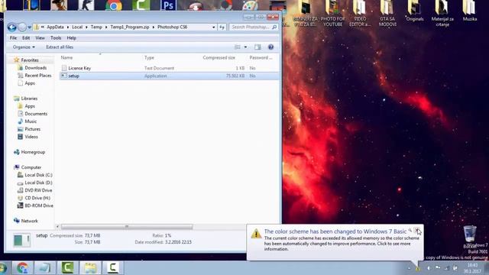Click the Forward navigation arrow in Explorer
Viewport: 489px width, 275px height.
[22, 27]
